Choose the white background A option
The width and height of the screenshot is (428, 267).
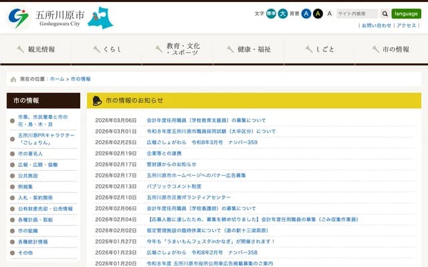[330, 13]
